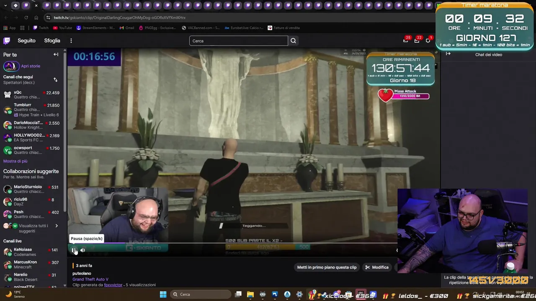The height and width of the screenshot is (301, 536).
Task: Sort followed channels by viewers
Action: click(55, 79)
